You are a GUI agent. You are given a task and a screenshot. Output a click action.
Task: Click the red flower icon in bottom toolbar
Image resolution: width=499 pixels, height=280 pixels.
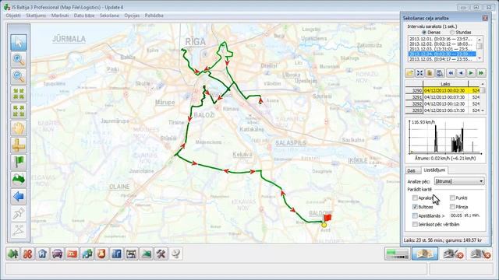28,254
